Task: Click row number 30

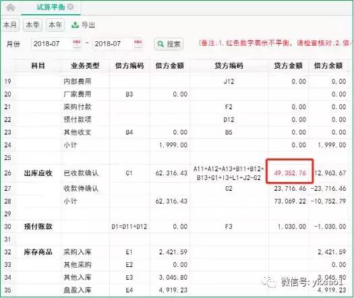Action: click(x=7, y=227)
